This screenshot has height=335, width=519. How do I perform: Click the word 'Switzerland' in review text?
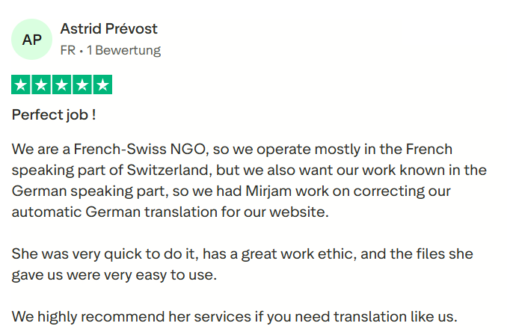168,170
